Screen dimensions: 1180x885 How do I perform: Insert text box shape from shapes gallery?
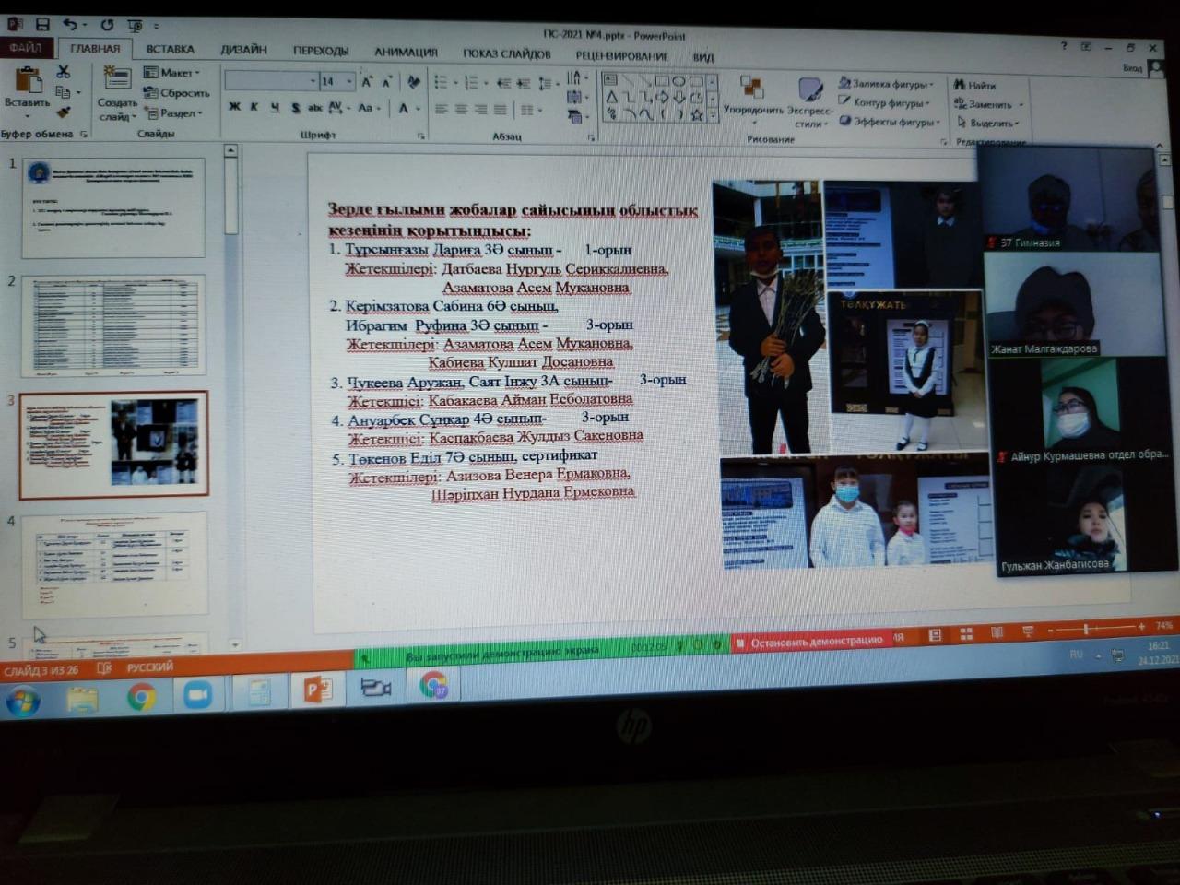610,80
